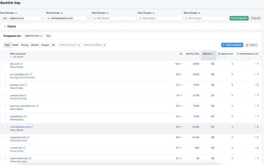Viewport: 264px width, 165px height.
Task: Open the Advanced filters dropdown
Action: (x=95, y=45)
